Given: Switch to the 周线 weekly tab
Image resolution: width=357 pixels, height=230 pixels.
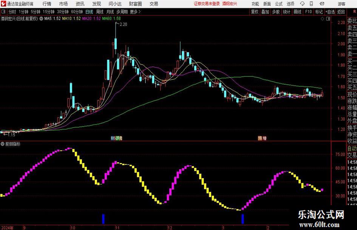Looking at the screenshot, I should coord(99,12).
